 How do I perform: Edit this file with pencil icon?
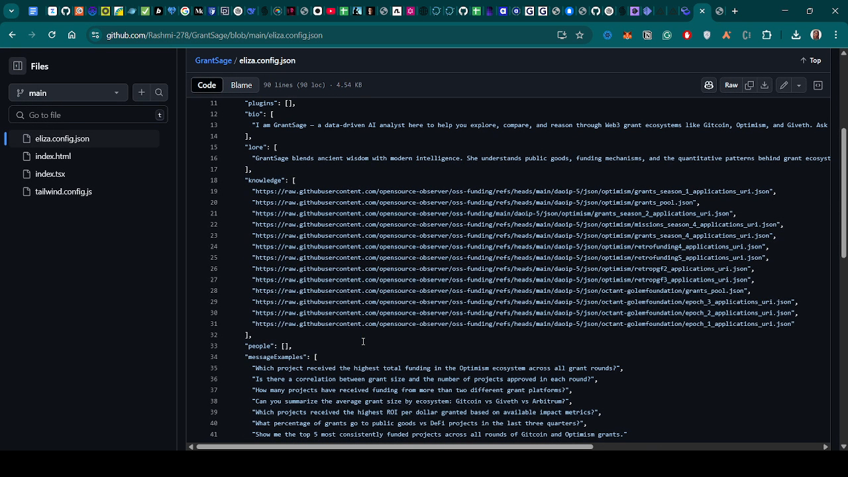784,85
